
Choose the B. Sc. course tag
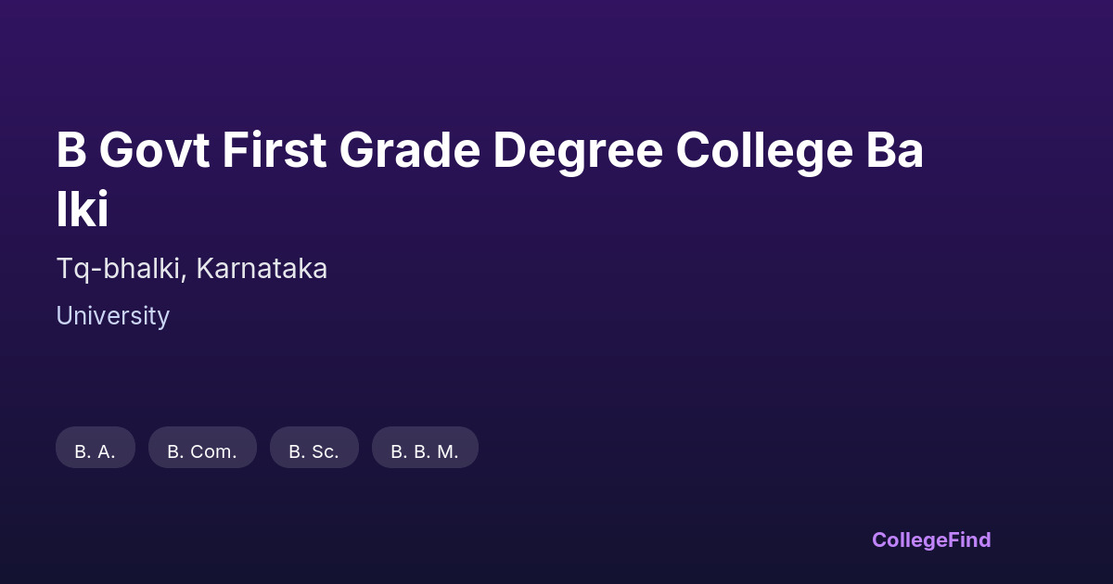(313, 451)
